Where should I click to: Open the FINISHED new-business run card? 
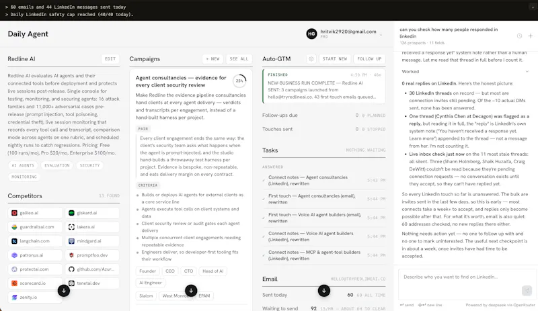[324, 86]
